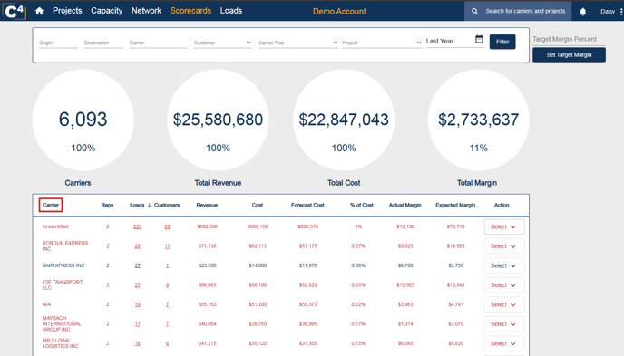Open customers link 9 for F2F TRANSPORT
Viewport: 624px width, 356px height.
point(167,284)
